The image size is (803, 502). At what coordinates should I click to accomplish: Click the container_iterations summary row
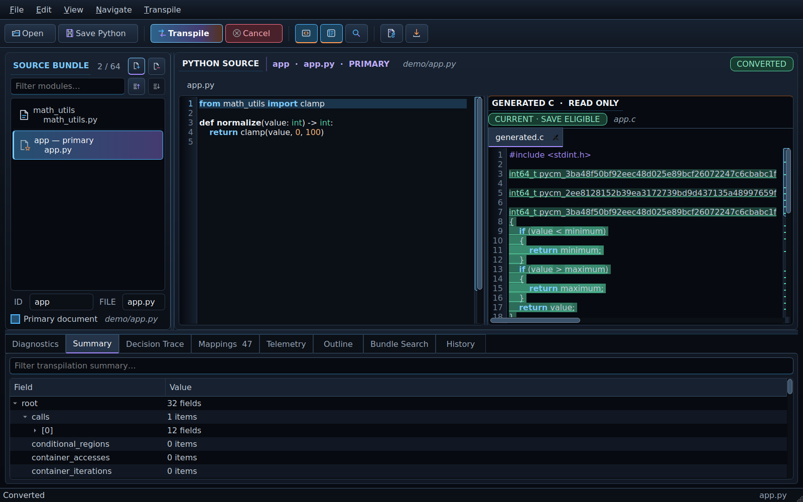398,471
